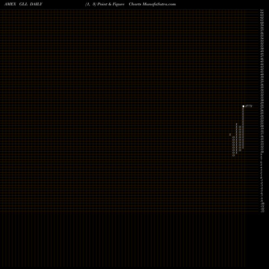Click the 'AMEX GLL DAILY' chart title
269x269 pixels.
tap(23, 4)
